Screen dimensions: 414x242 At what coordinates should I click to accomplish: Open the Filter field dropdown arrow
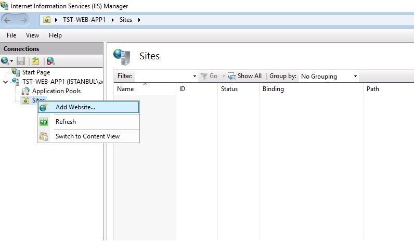point(195,77)
